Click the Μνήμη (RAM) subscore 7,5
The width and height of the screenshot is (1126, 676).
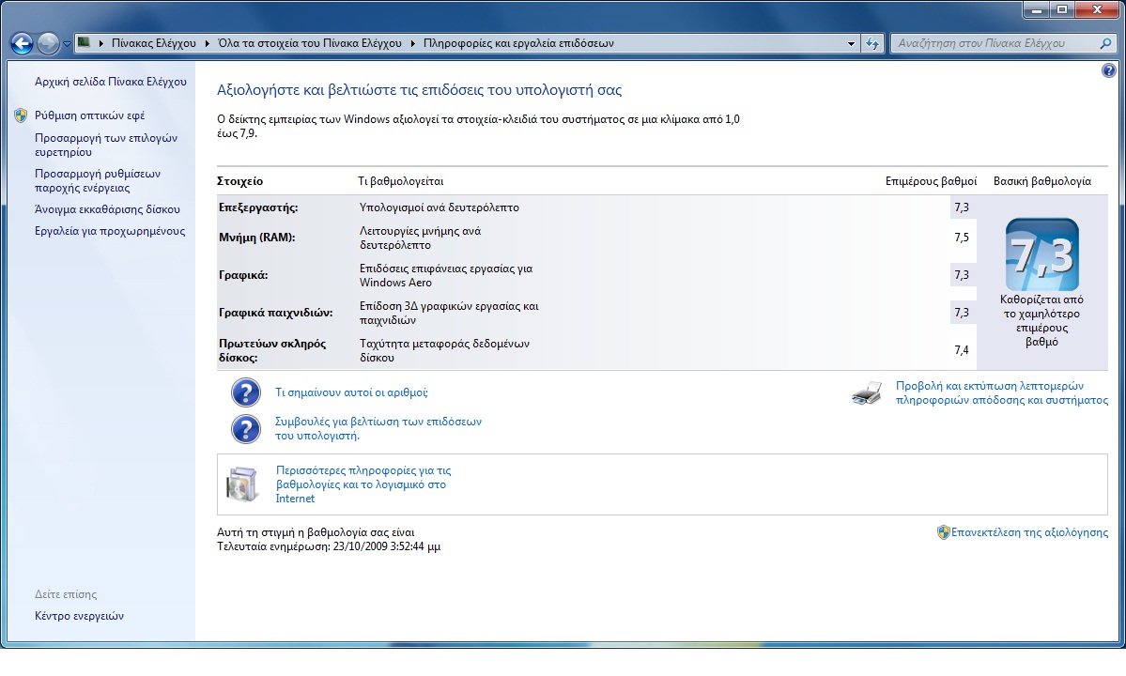(962, 238)
